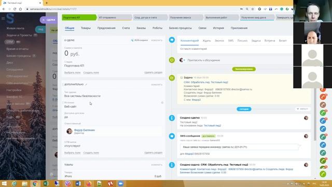
Task: Click pencil icon next to 'дополнительно' title
Action: [87, 84]
